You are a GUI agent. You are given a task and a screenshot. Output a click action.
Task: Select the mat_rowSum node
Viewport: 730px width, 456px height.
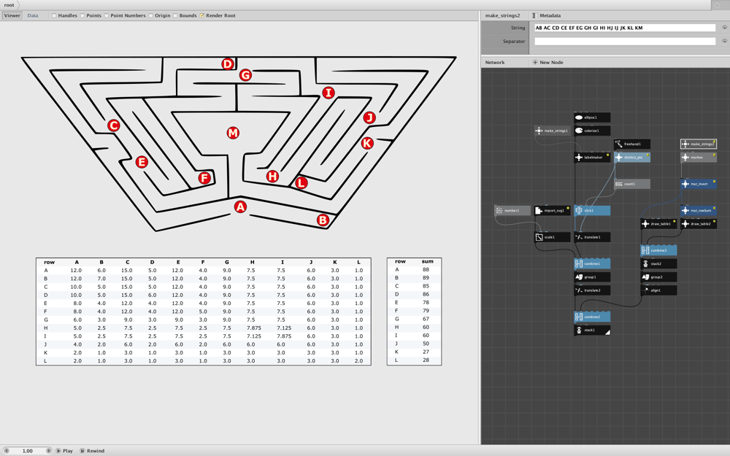coord(699,210)
